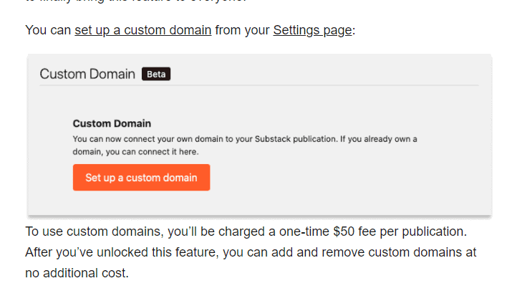
Task: Click the black 'Beta' badge
Action: [x=156, y=74]
